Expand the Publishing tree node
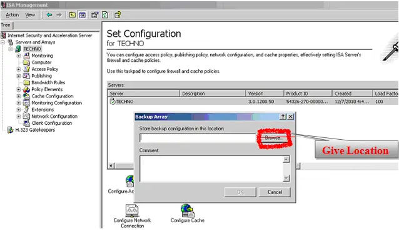 click(19, 76)
